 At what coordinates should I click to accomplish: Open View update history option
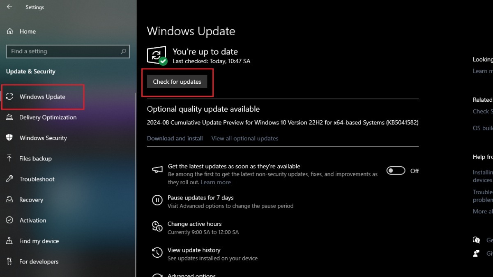tap(194, 250)
